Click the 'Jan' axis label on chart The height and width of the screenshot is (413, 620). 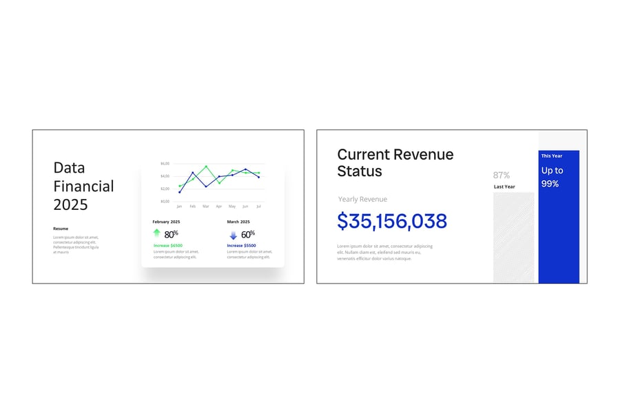(x=179, y=206)
